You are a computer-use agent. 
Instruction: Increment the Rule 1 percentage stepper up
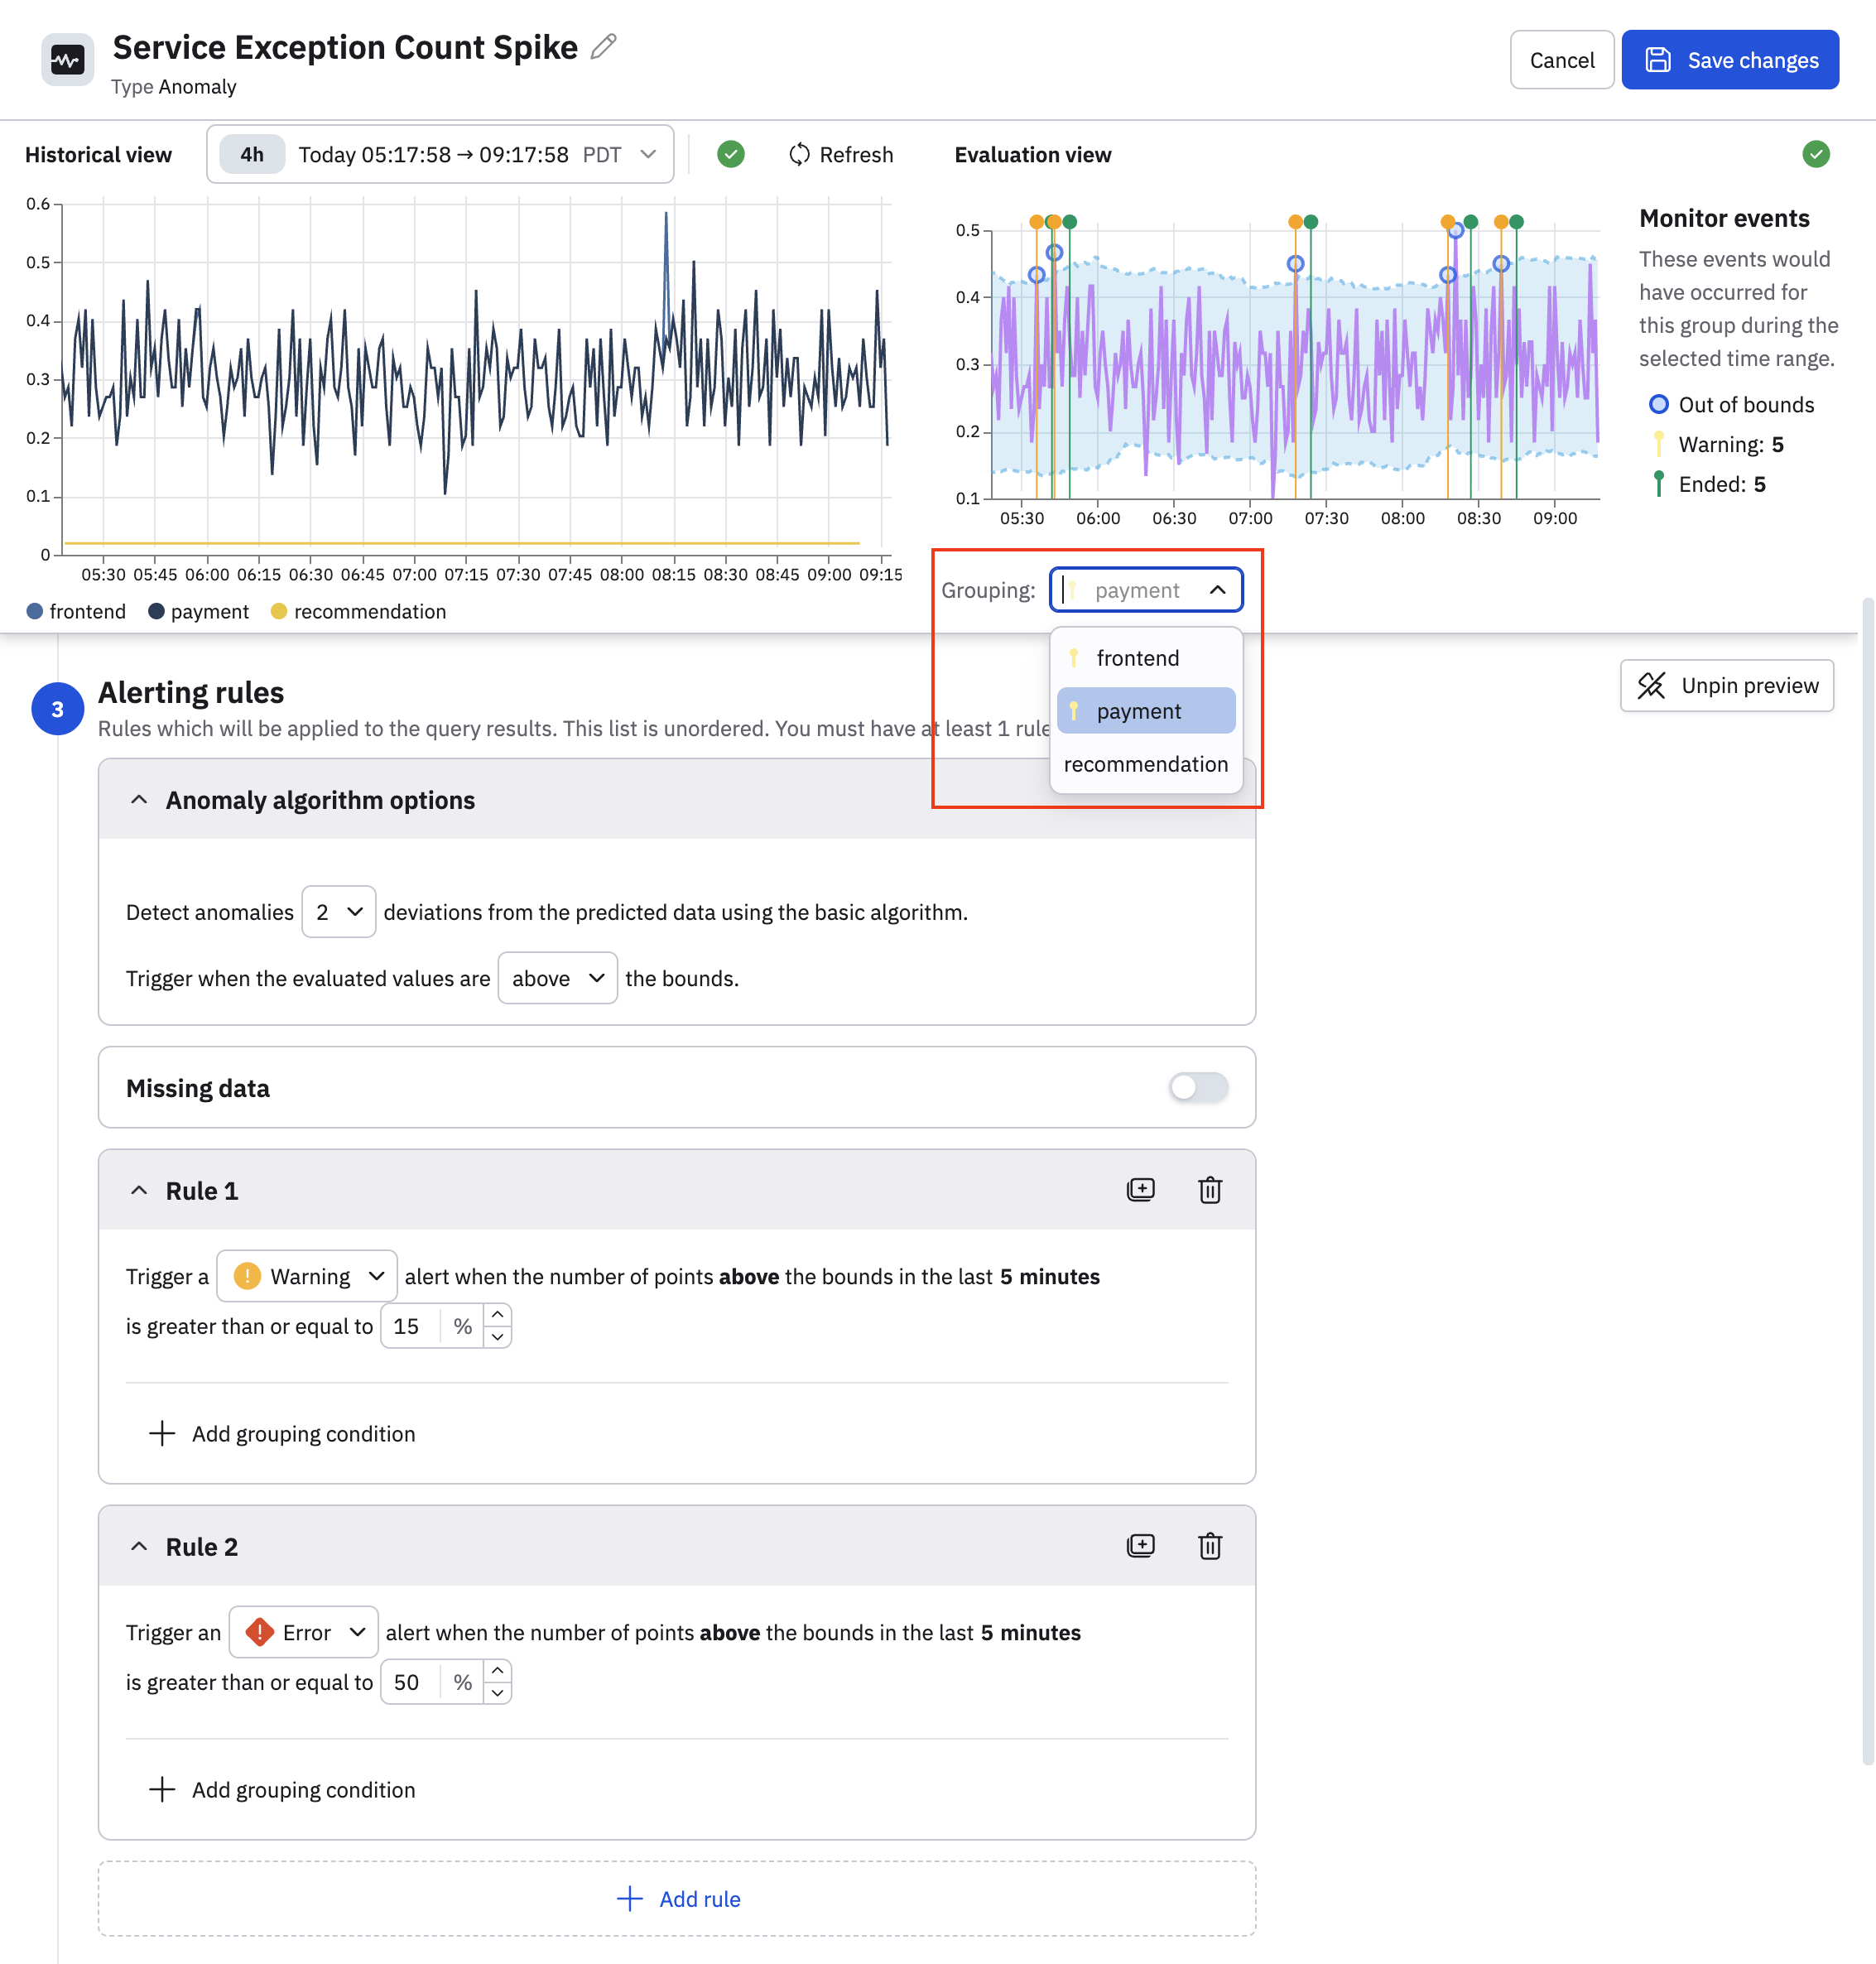[497, 1315]
